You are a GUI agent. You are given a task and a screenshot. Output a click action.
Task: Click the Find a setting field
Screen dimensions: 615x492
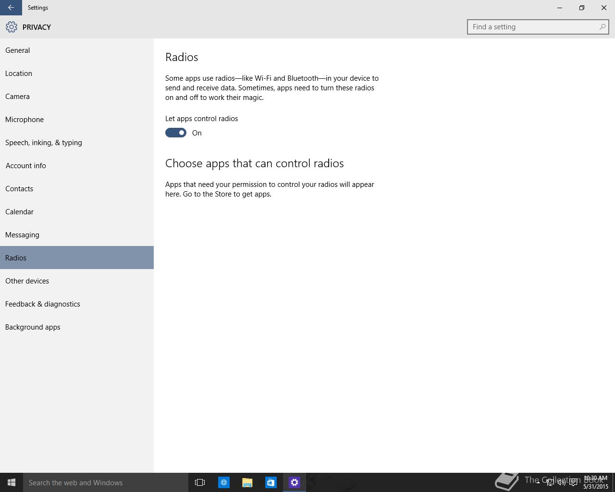click(x=538, y=27)
